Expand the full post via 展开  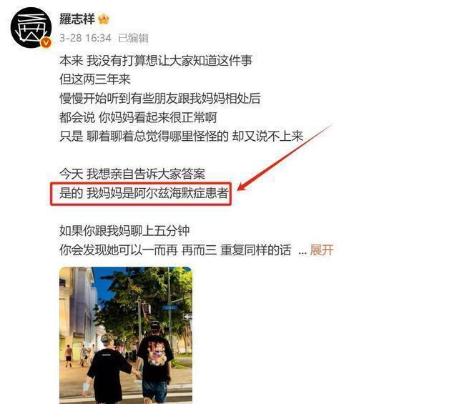coord(322,250)
